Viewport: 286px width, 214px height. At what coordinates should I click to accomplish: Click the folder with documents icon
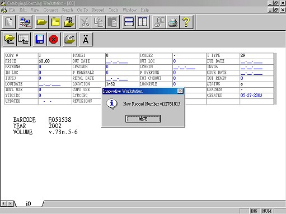70,39
